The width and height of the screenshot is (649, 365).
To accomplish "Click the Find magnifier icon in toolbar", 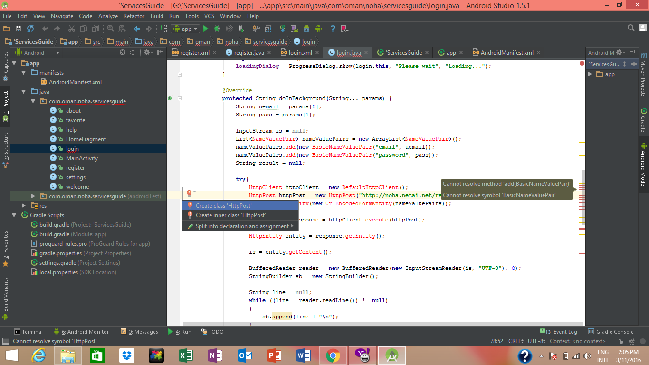I will (x=110, y=29).
